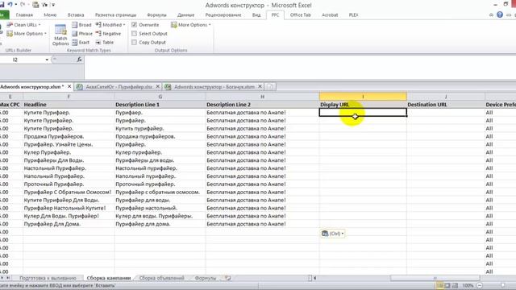Close the Adwords конструктор.xlsm workbook tab
Screen dimensions: 516x290
69,86
